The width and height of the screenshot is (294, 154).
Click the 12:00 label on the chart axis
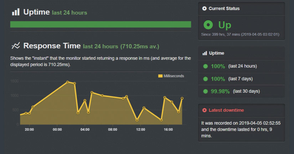coord(140,129)
